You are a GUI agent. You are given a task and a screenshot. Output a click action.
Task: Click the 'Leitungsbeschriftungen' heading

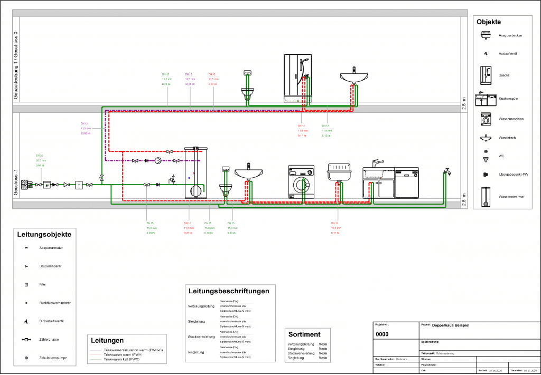tap(229, 291)
